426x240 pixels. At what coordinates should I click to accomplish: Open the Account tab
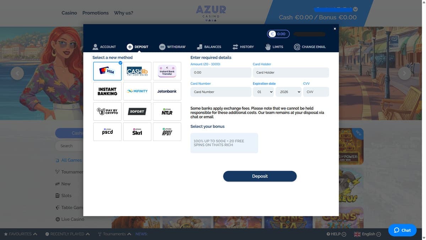[104, 47]
